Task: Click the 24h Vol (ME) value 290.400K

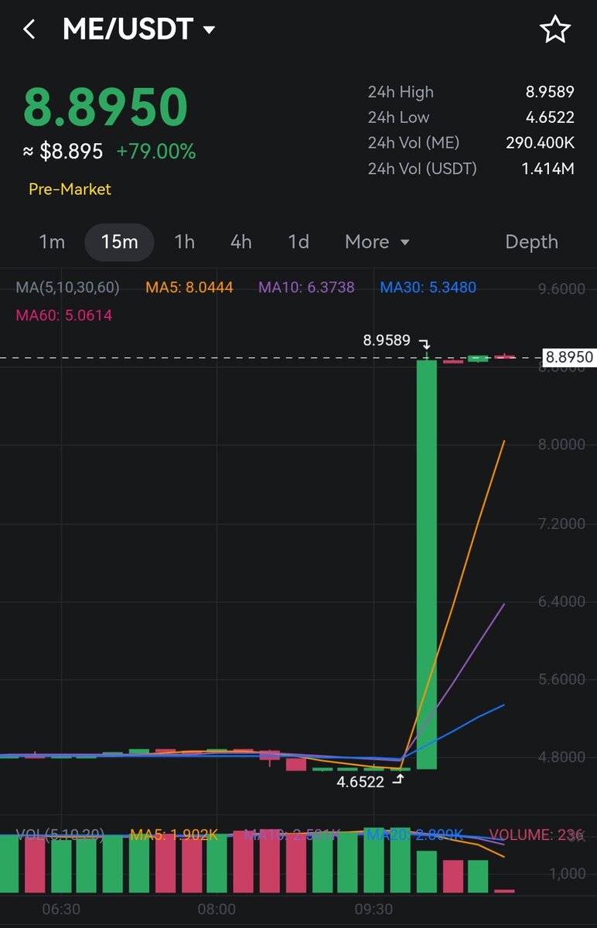Action: (x=539, y=143)
